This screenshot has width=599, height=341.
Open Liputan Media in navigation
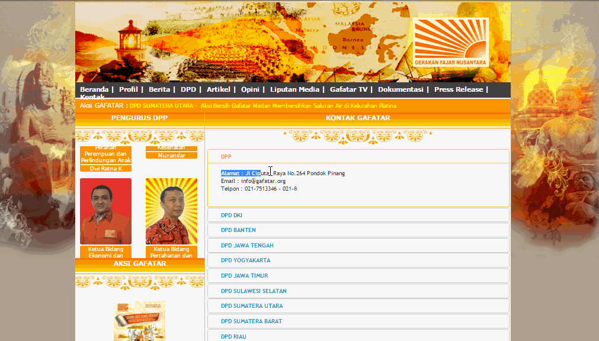(x=294, y=89)
